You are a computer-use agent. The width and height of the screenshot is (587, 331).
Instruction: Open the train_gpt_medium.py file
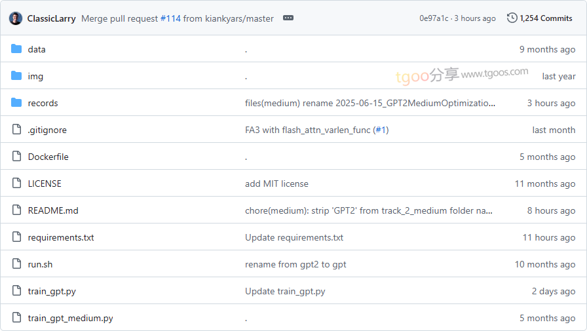coord(70,318)
